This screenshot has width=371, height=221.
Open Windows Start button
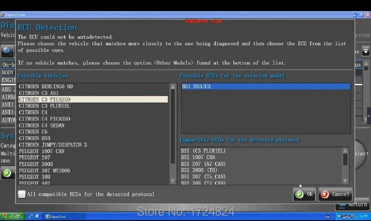click(x=13, y=216)
